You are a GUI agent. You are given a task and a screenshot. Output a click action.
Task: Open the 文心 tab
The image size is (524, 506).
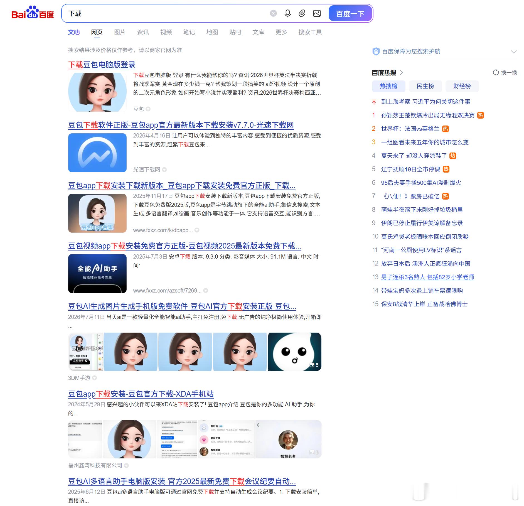[74, 32]
